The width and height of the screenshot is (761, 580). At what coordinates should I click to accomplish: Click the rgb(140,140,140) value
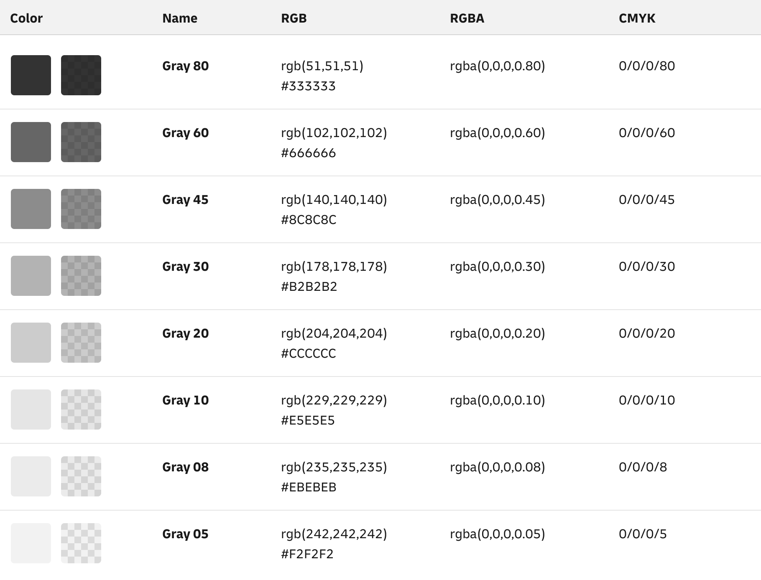[334, 200]
